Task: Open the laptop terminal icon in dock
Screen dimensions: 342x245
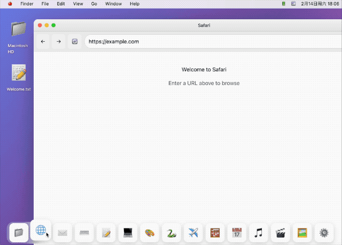Action: coord(128,233)
